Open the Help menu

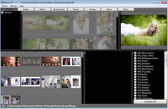point(21,6)
